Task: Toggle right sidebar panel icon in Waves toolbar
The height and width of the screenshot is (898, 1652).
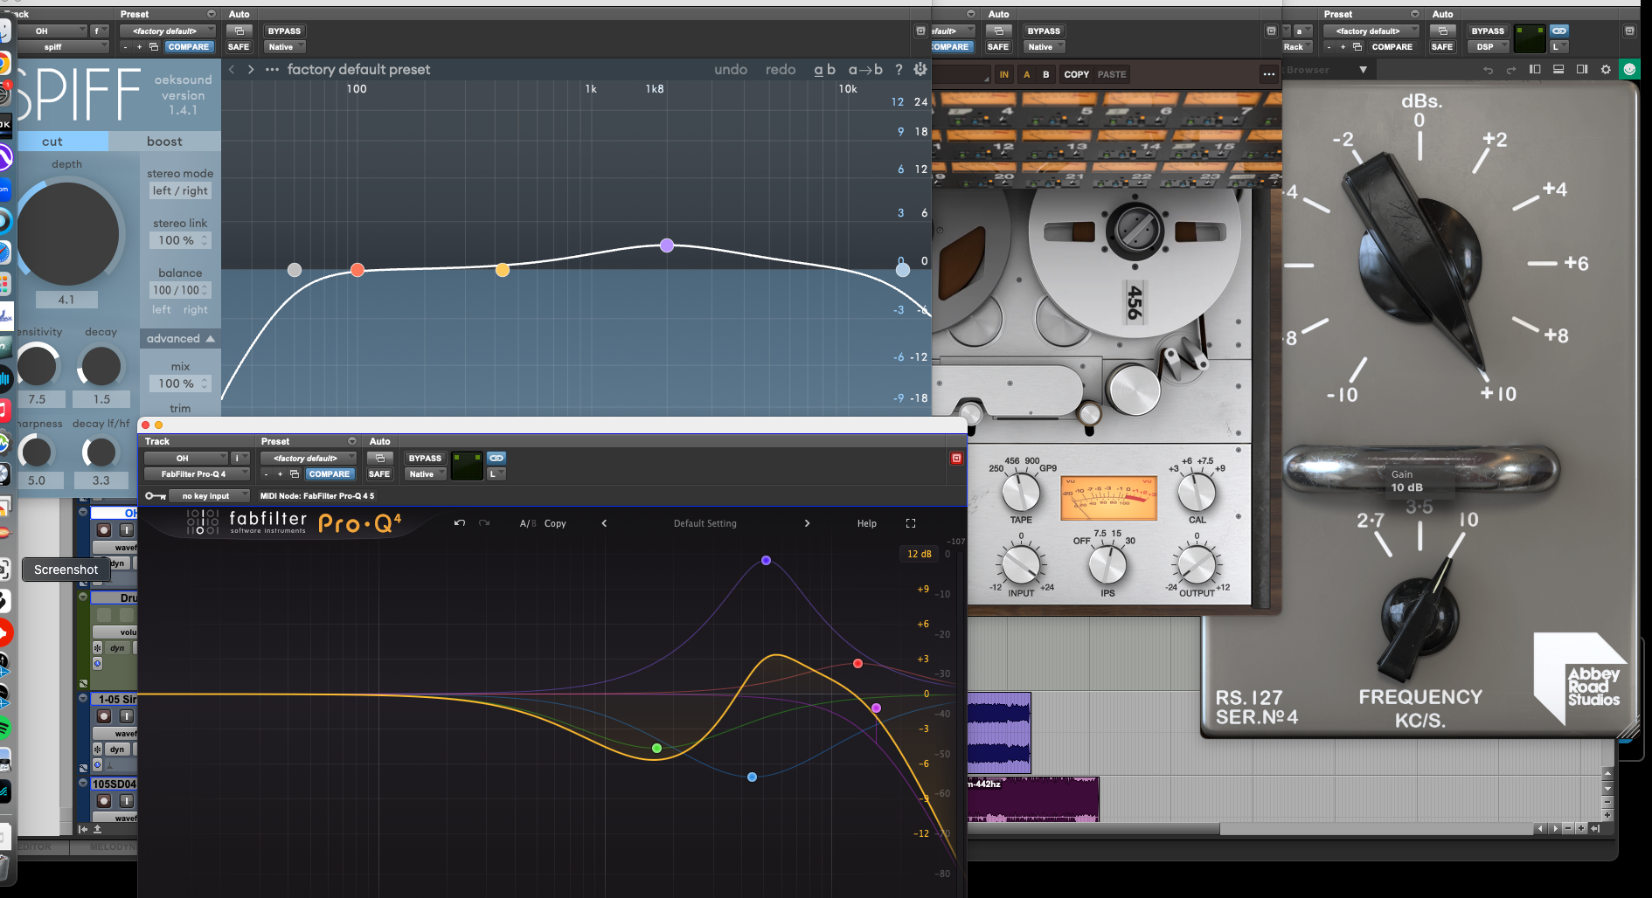Action: [1582, 70]
